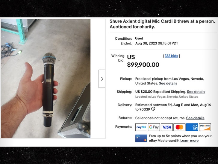
Task: Click the Discover card icon
Action: (x=205, y=127)
